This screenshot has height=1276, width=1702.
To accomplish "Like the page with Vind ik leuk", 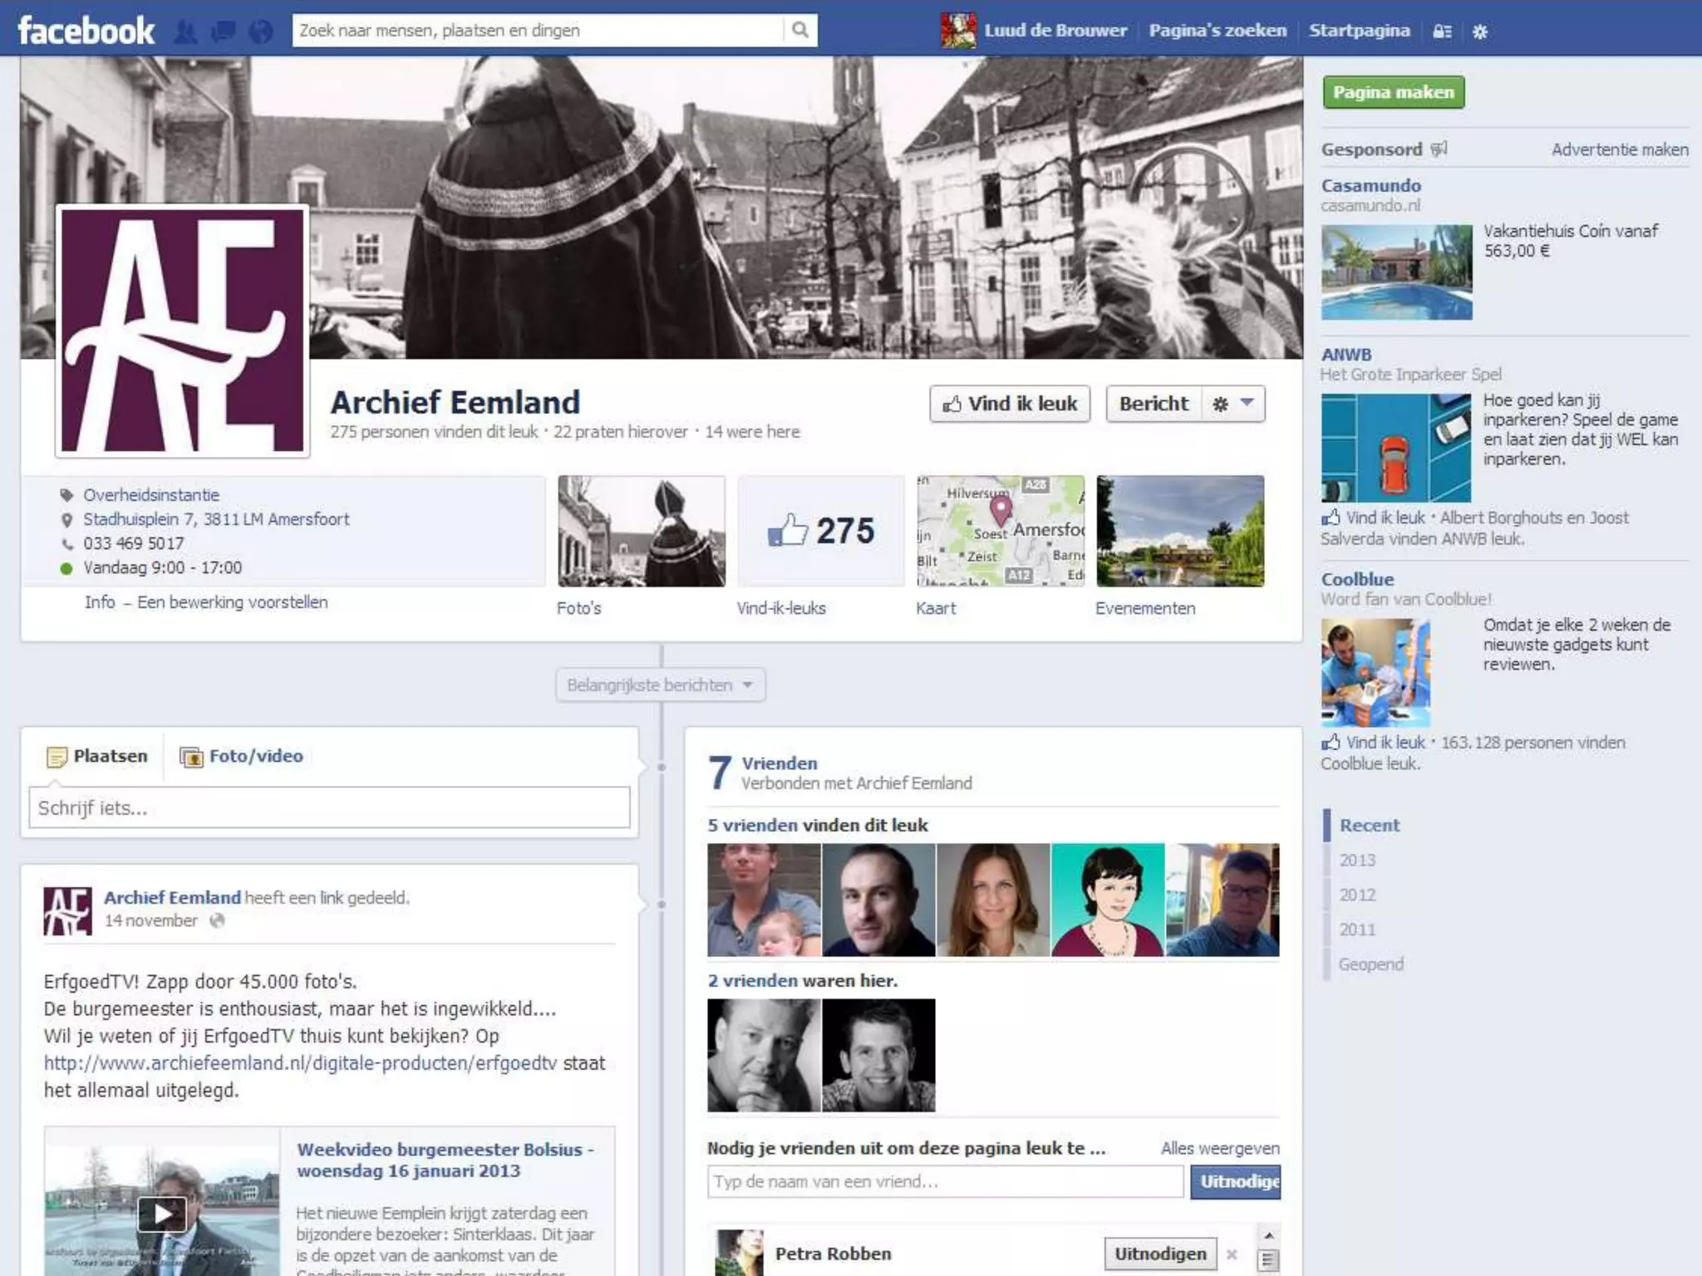I will pos(1010,404).
